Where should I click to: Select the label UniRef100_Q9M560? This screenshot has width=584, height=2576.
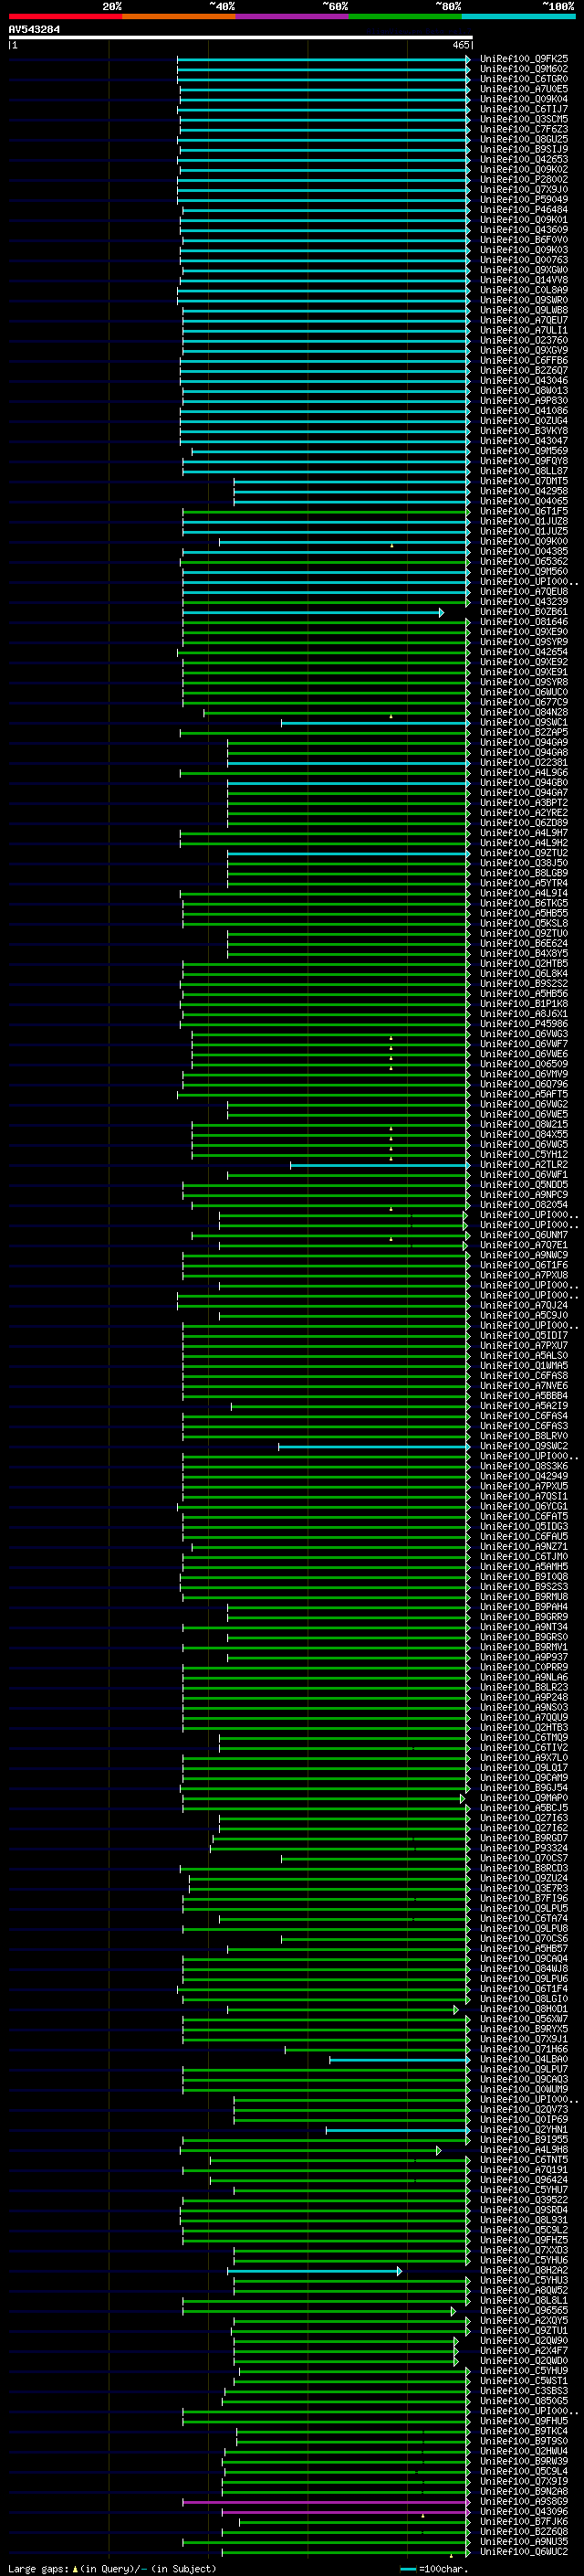coord(524,572)
